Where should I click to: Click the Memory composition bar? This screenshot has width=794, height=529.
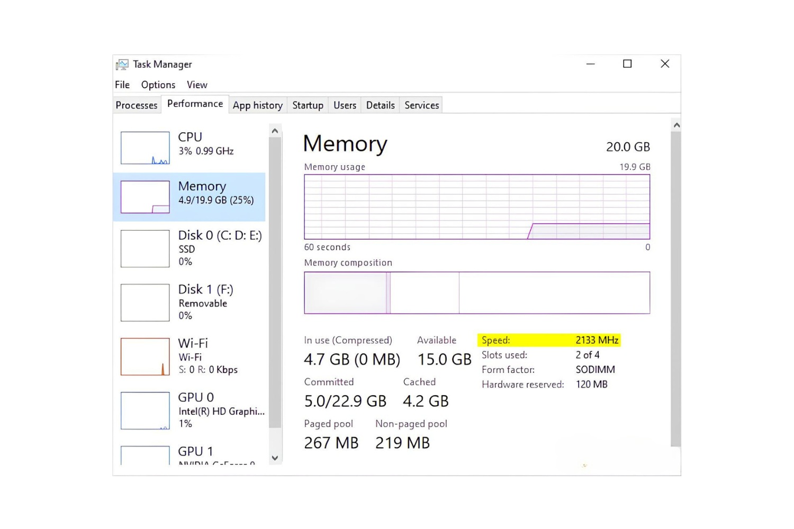[x=476, y=293]
